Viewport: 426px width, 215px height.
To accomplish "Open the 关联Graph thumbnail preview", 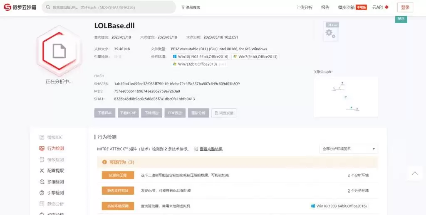I will tap(346, 98).
